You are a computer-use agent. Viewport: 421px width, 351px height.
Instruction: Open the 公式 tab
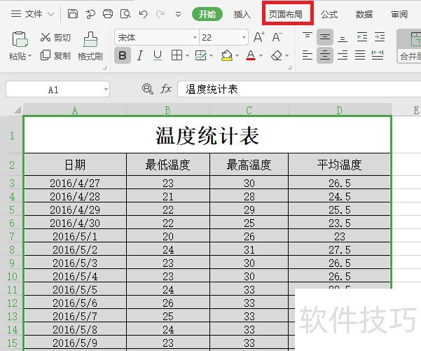[x=329, y=14]
